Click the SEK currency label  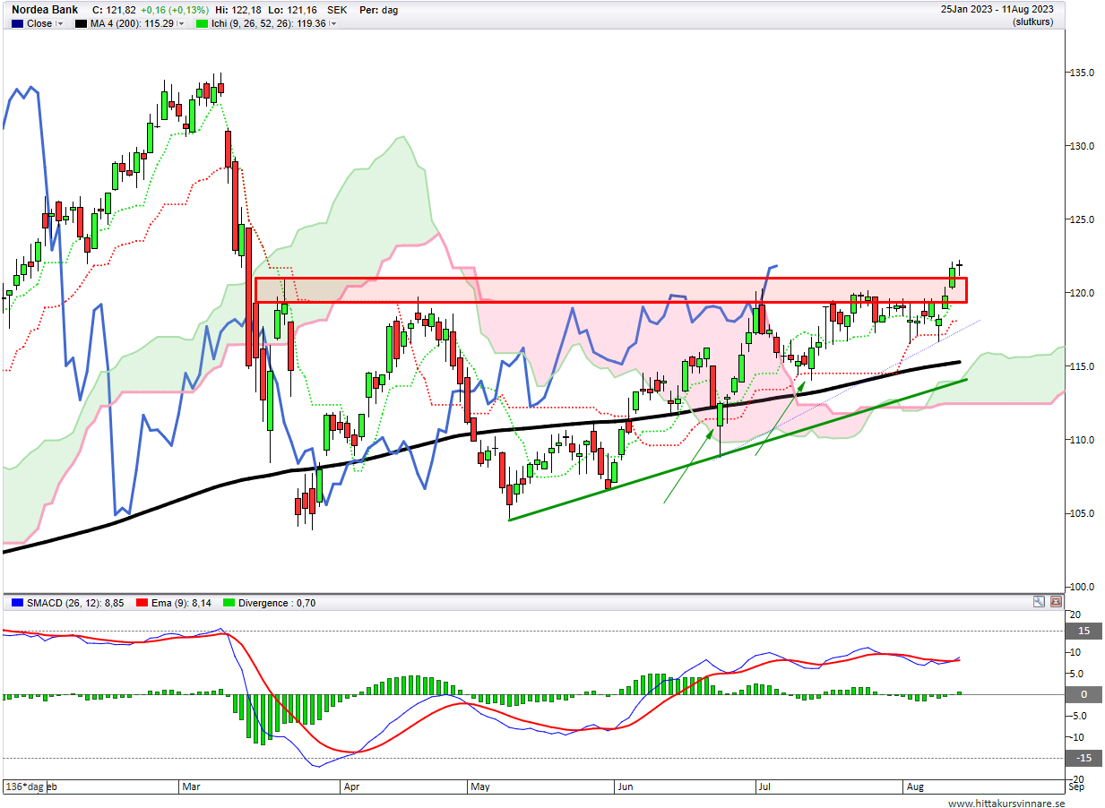tap(337, 10)
